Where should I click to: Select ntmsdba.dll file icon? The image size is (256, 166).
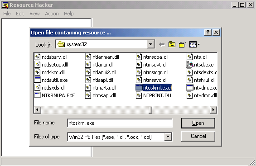click(x=139, y=57)
